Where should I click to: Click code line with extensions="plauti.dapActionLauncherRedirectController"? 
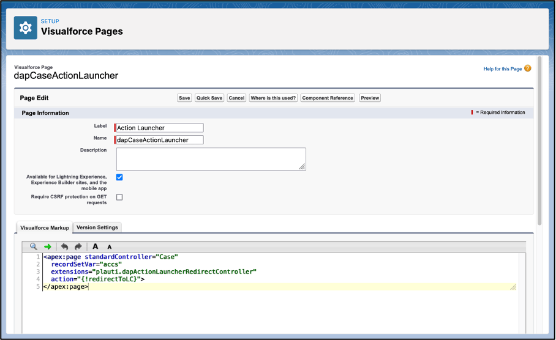coord(154,272)
